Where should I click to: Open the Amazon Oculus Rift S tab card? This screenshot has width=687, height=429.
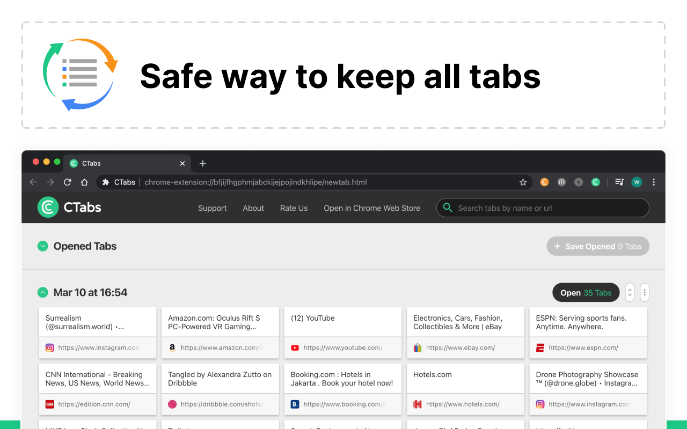click(220, 332)
